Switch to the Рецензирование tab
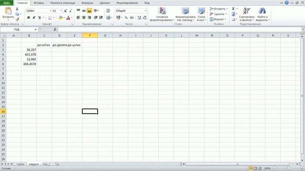Screen dimensions: 305x171 click(127, 3)
